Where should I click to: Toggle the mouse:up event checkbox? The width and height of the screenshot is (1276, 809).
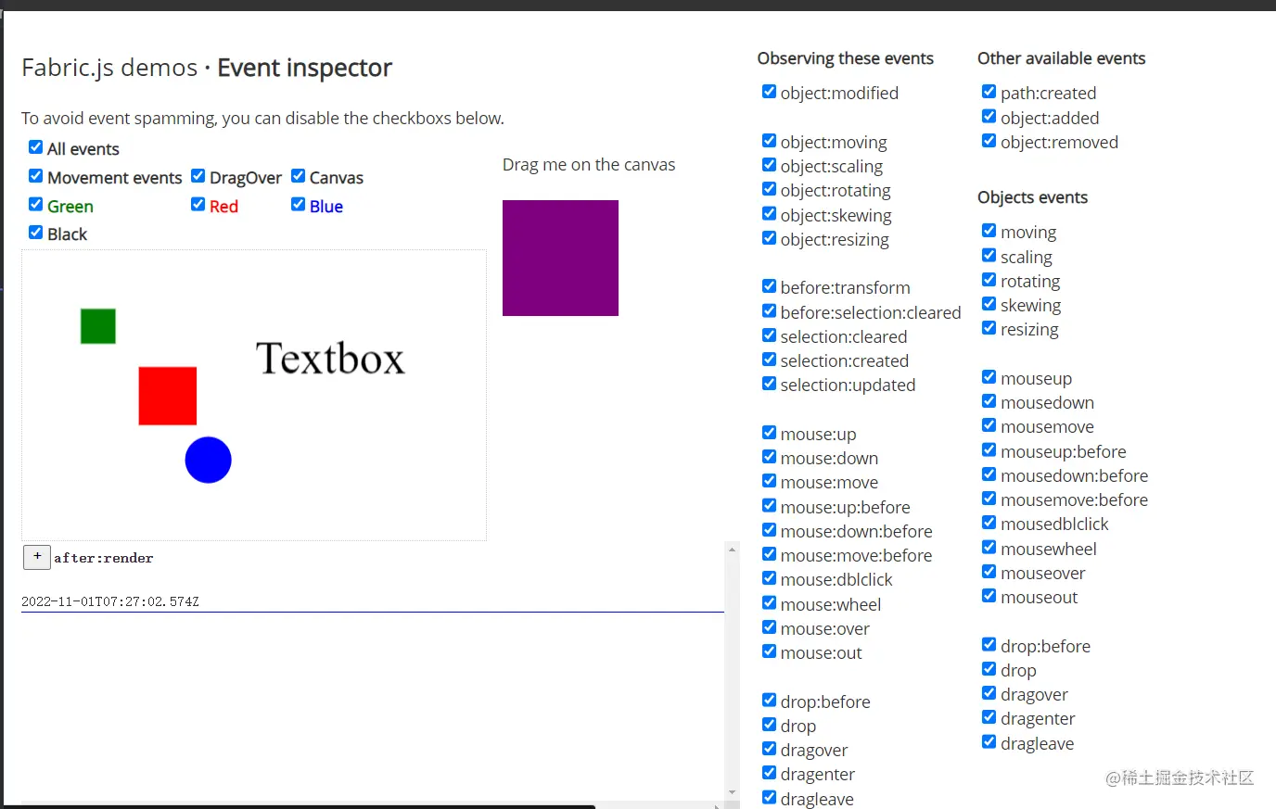point(769,433)
